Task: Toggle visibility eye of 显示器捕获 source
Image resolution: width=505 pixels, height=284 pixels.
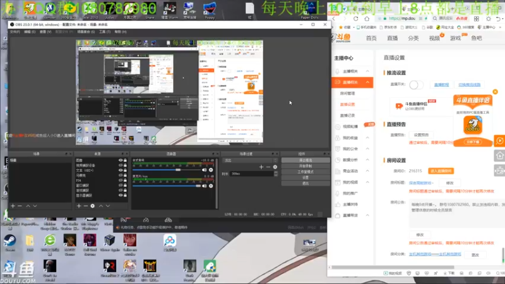Action: [x=121, y=195]
